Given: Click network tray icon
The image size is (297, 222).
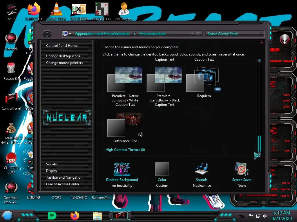Looking at the screenshot, I should pyautogui.click(x=258, y=216).
